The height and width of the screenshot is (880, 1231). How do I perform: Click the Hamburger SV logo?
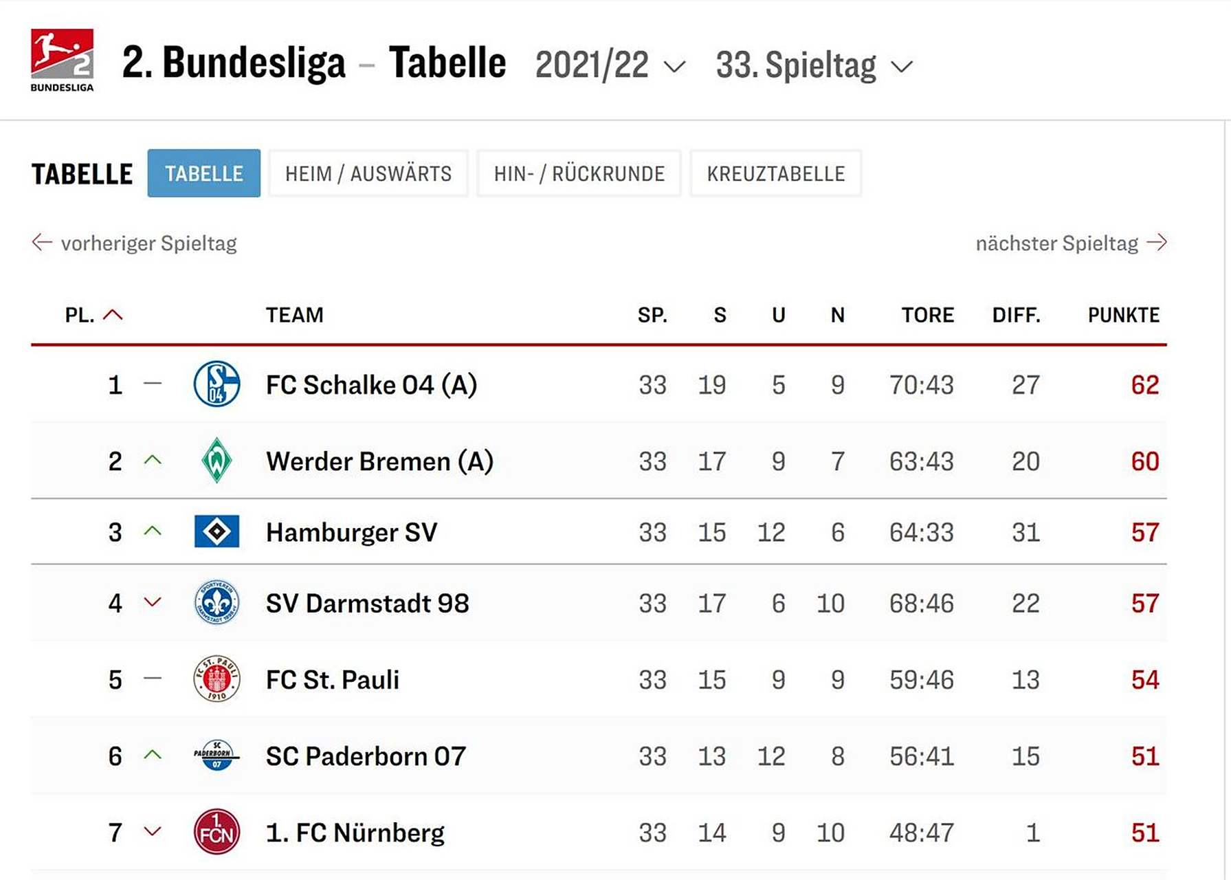click(x=217, y=531)
